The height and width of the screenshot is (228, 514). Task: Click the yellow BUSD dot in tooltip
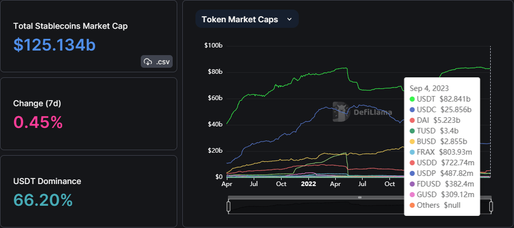pyautogui.click(x=412, y=142)
